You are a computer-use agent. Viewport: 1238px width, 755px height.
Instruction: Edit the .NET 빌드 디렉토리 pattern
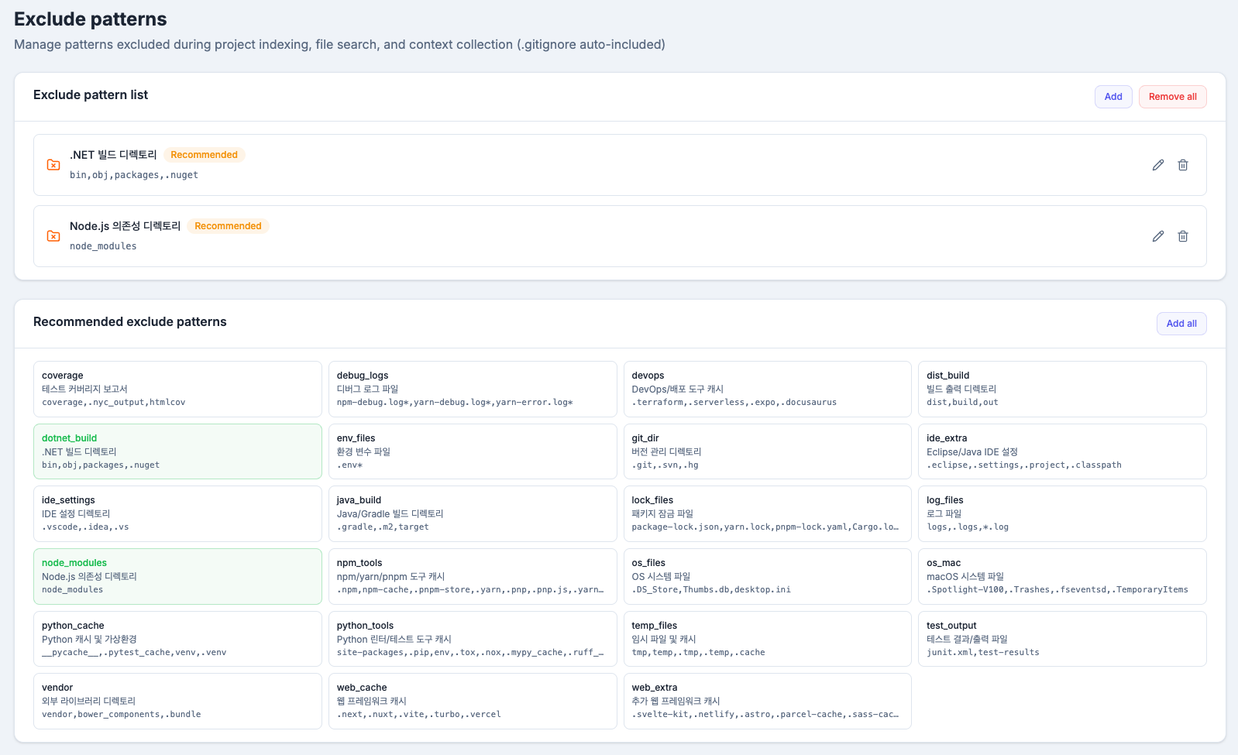(x=1158, y=165)
